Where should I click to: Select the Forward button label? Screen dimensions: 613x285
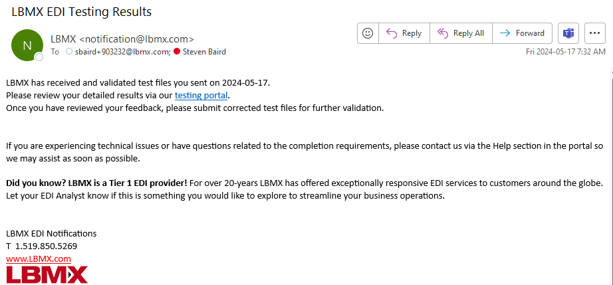click(530, 33)
